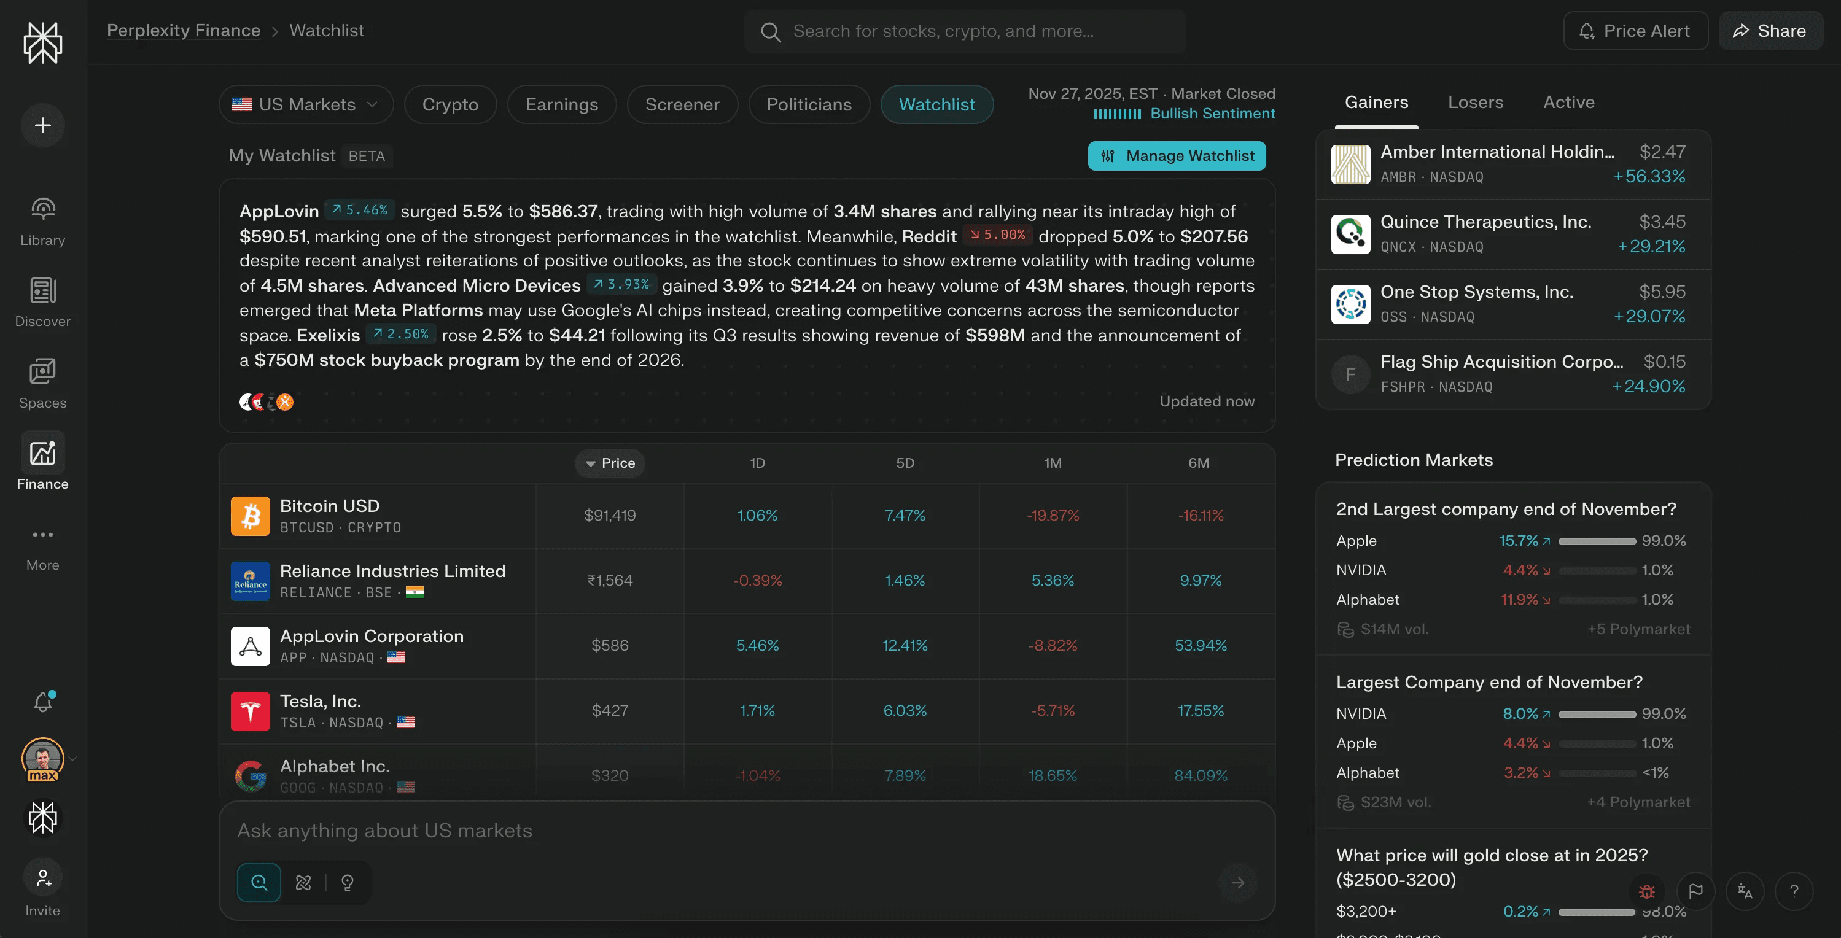The height and width of the screenshot is (938, 1841).
Task: Click the flag icon at bottom right
Action: tap(1695, 891)
